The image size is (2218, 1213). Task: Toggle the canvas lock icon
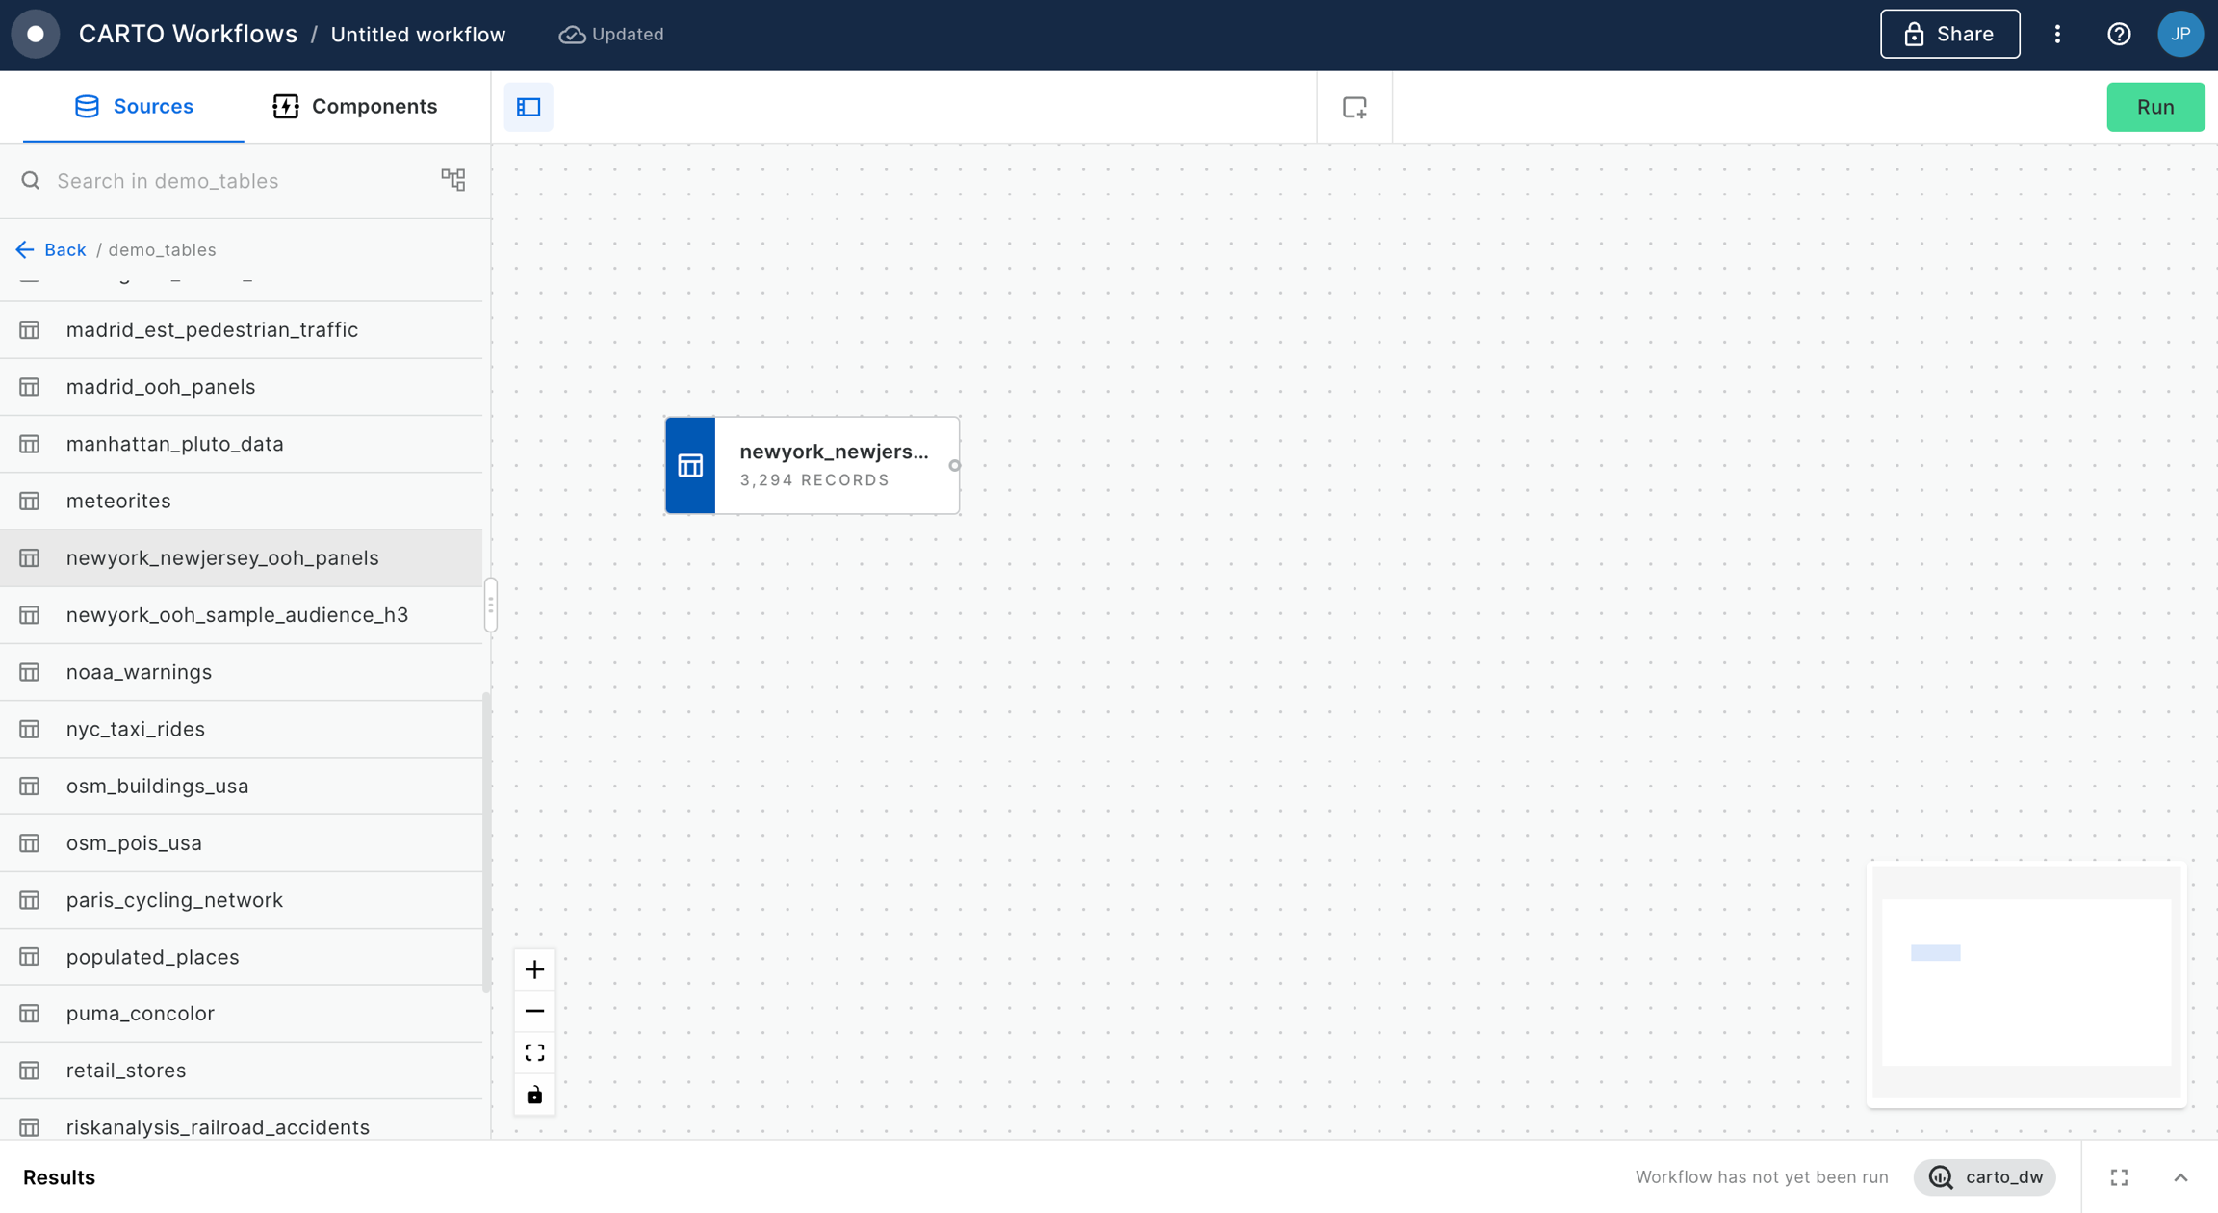tap(534, 1095)
